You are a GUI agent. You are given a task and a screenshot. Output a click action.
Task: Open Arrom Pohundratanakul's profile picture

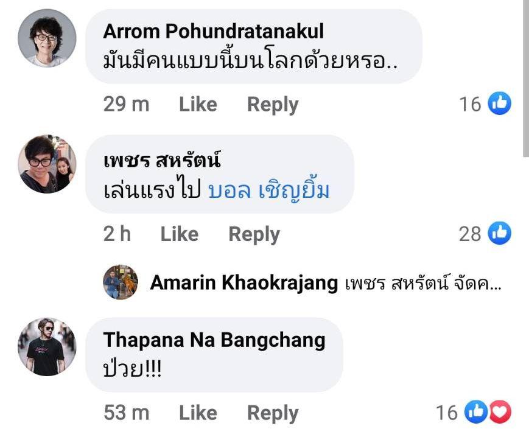point(47,38)
